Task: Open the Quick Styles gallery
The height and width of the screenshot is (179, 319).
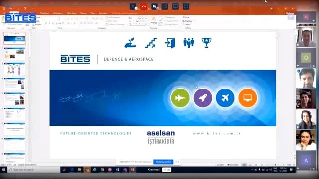Action: click(x=160, y=21)
